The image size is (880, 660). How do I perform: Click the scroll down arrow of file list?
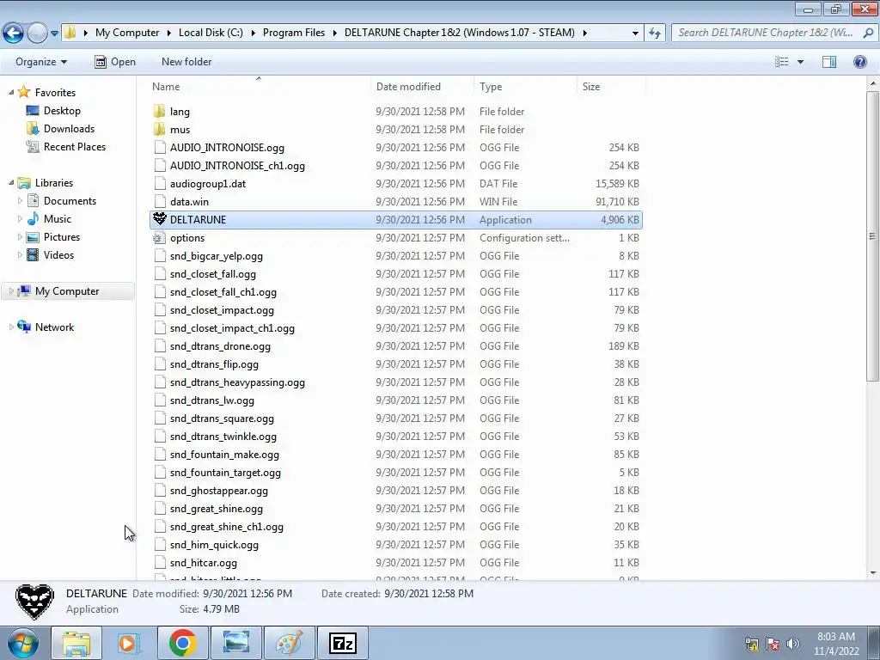[873, 573]
